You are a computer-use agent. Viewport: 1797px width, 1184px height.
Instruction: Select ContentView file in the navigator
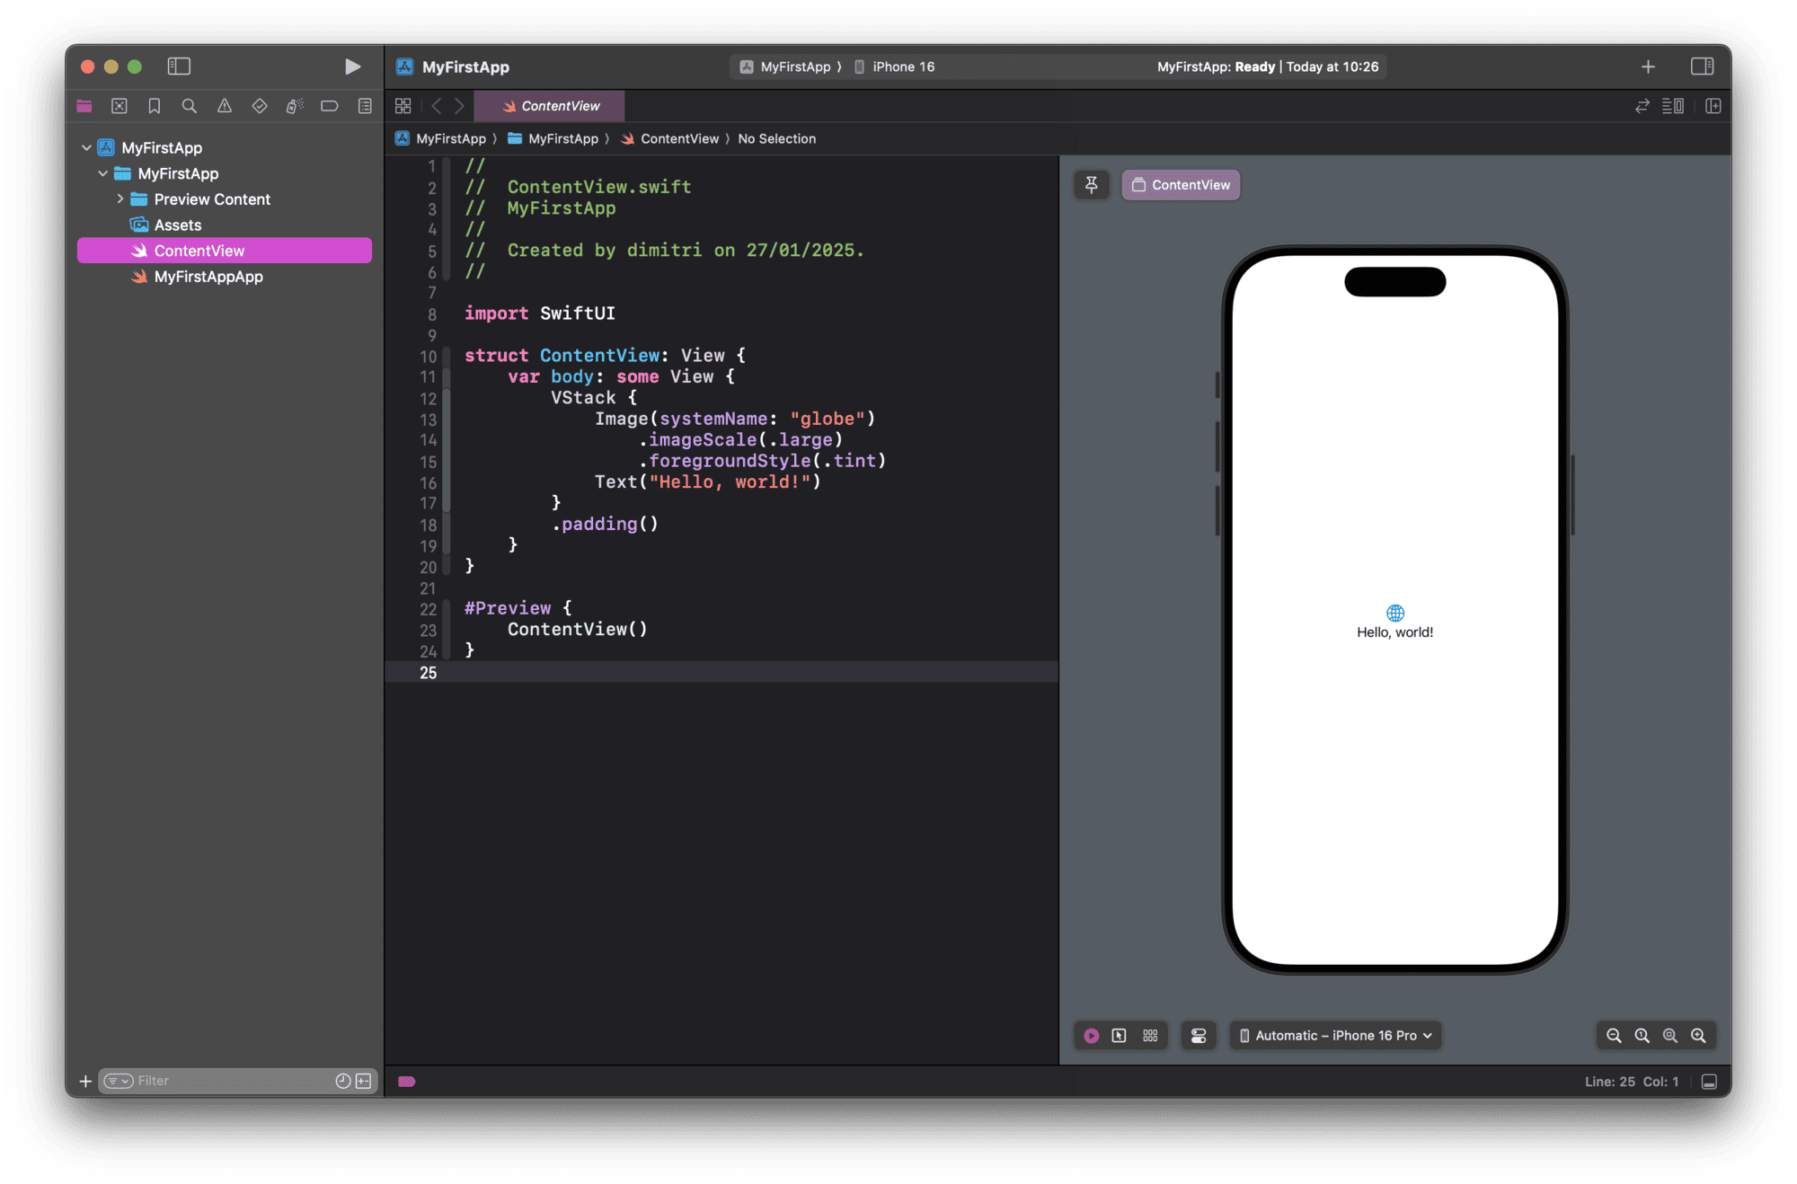tap(225, 251)
